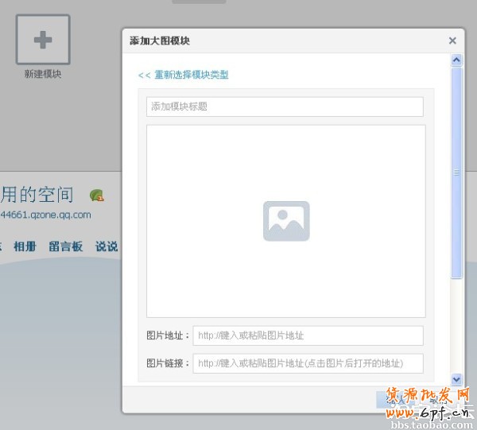
Task: Switch to the 留言板 tab
Action: tap(65, 246)
